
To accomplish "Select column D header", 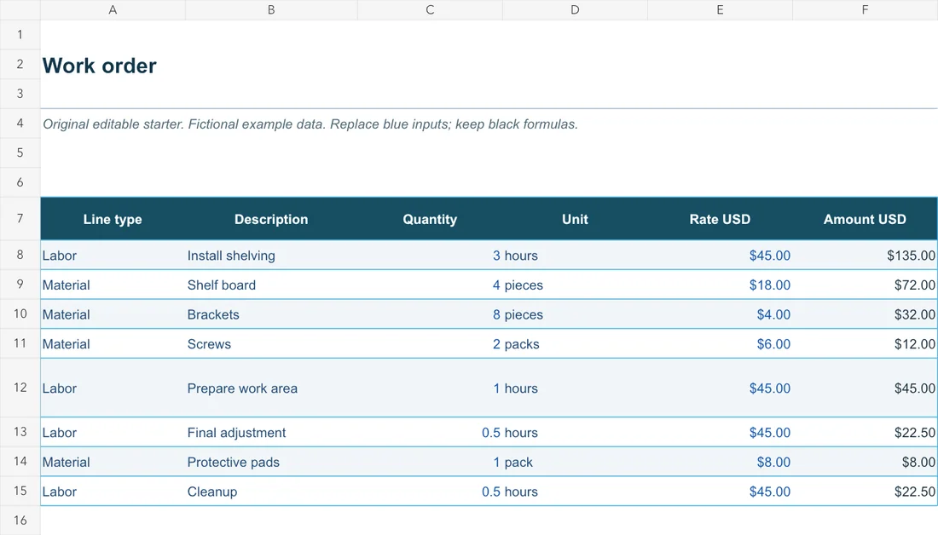I will pyautogui.click(x=575, y=9).
